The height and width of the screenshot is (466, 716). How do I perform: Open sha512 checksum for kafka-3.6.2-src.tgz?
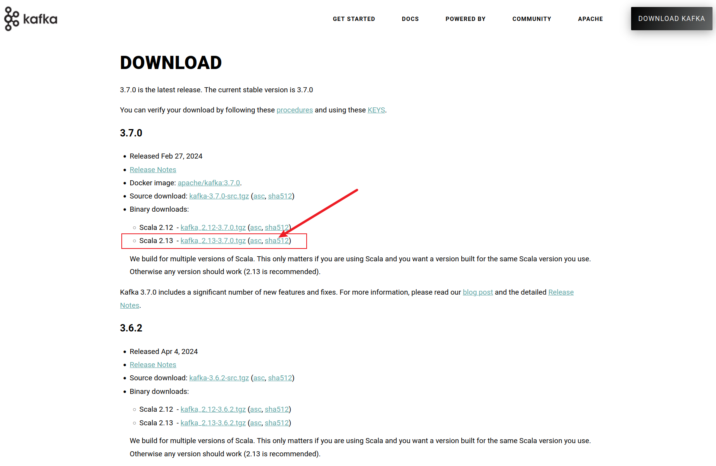point(280,378)
